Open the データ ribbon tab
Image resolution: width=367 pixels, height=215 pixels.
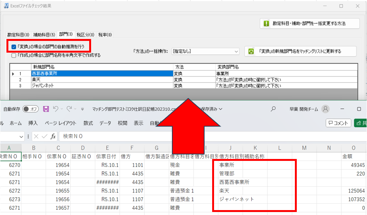[x=106, y=123]
